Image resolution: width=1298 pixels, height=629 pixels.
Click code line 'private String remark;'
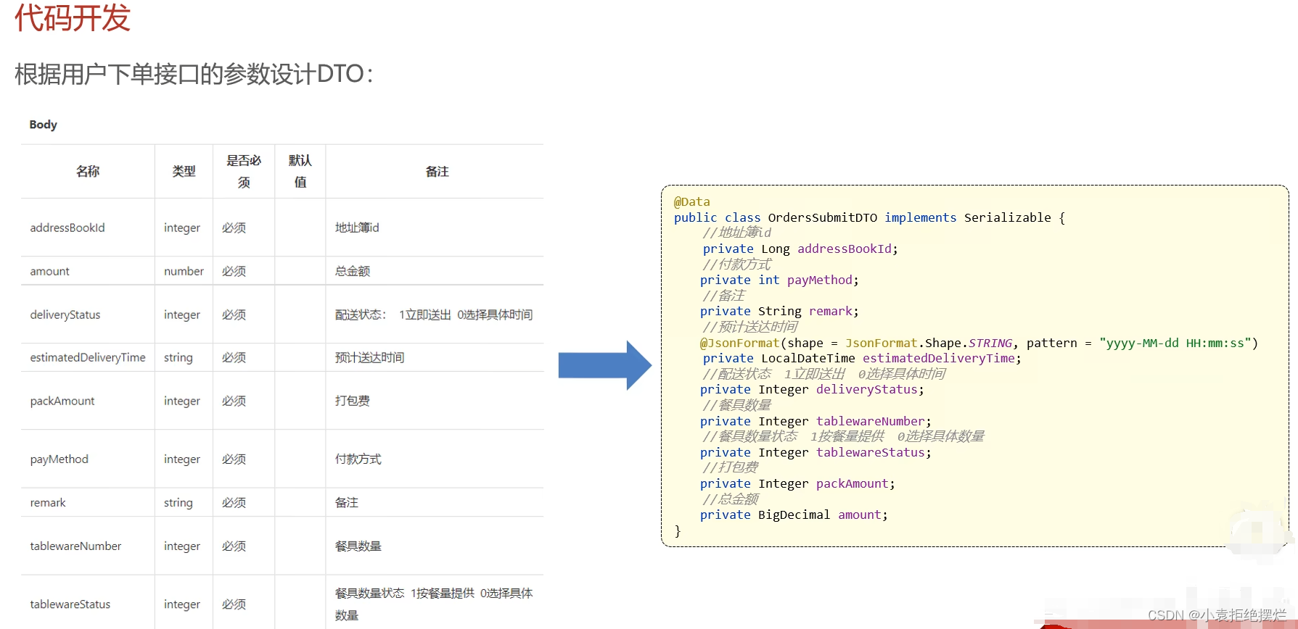779,311
